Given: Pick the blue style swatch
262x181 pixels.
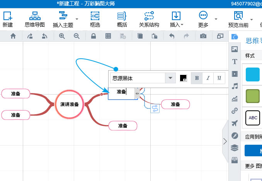Looking at the screenshot, I should (253, 74).
